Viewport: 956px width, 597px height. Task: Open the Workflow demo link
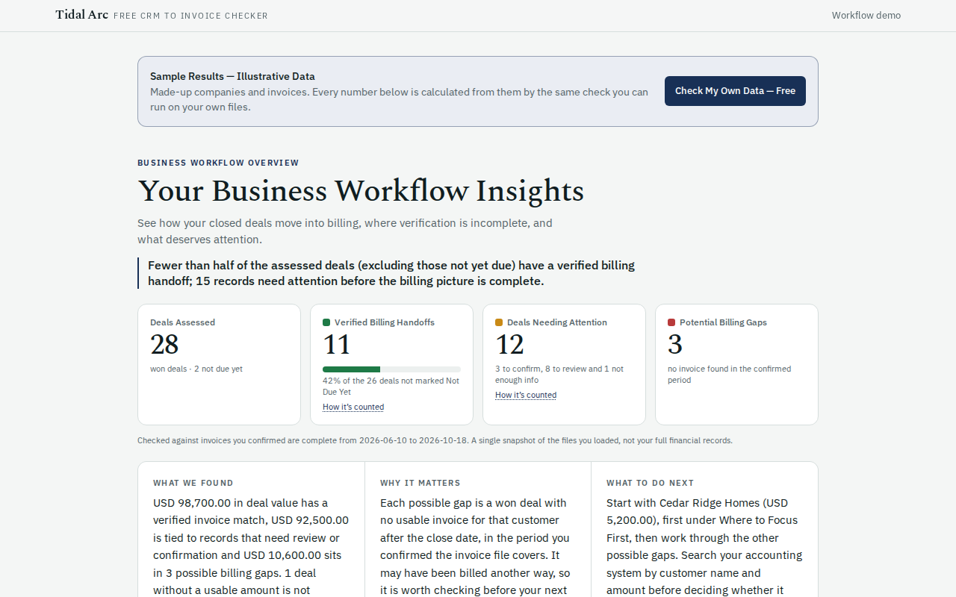pos(866,16)
